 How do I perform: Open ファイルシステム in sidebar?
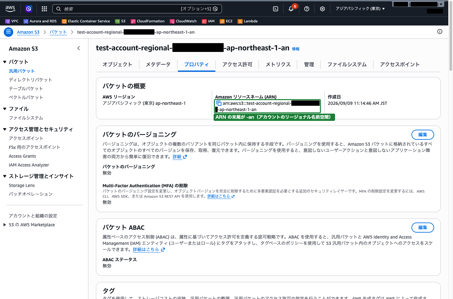point(26,118)
